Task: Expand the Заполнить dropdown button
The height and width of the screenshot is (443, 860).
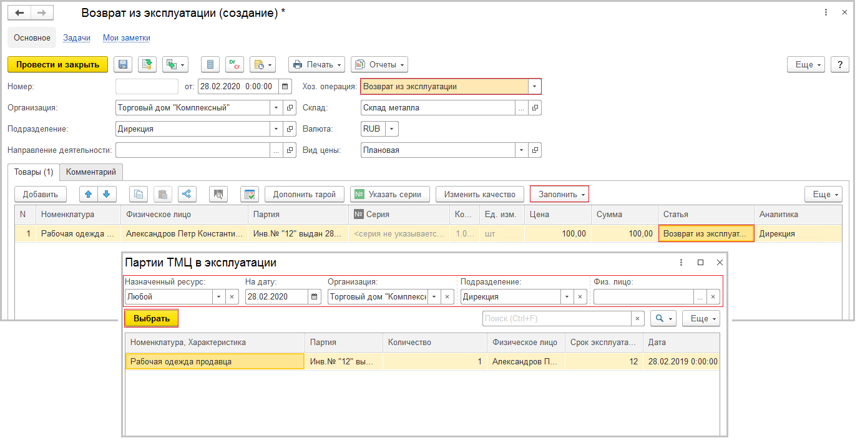Action: tap(559, 194)
